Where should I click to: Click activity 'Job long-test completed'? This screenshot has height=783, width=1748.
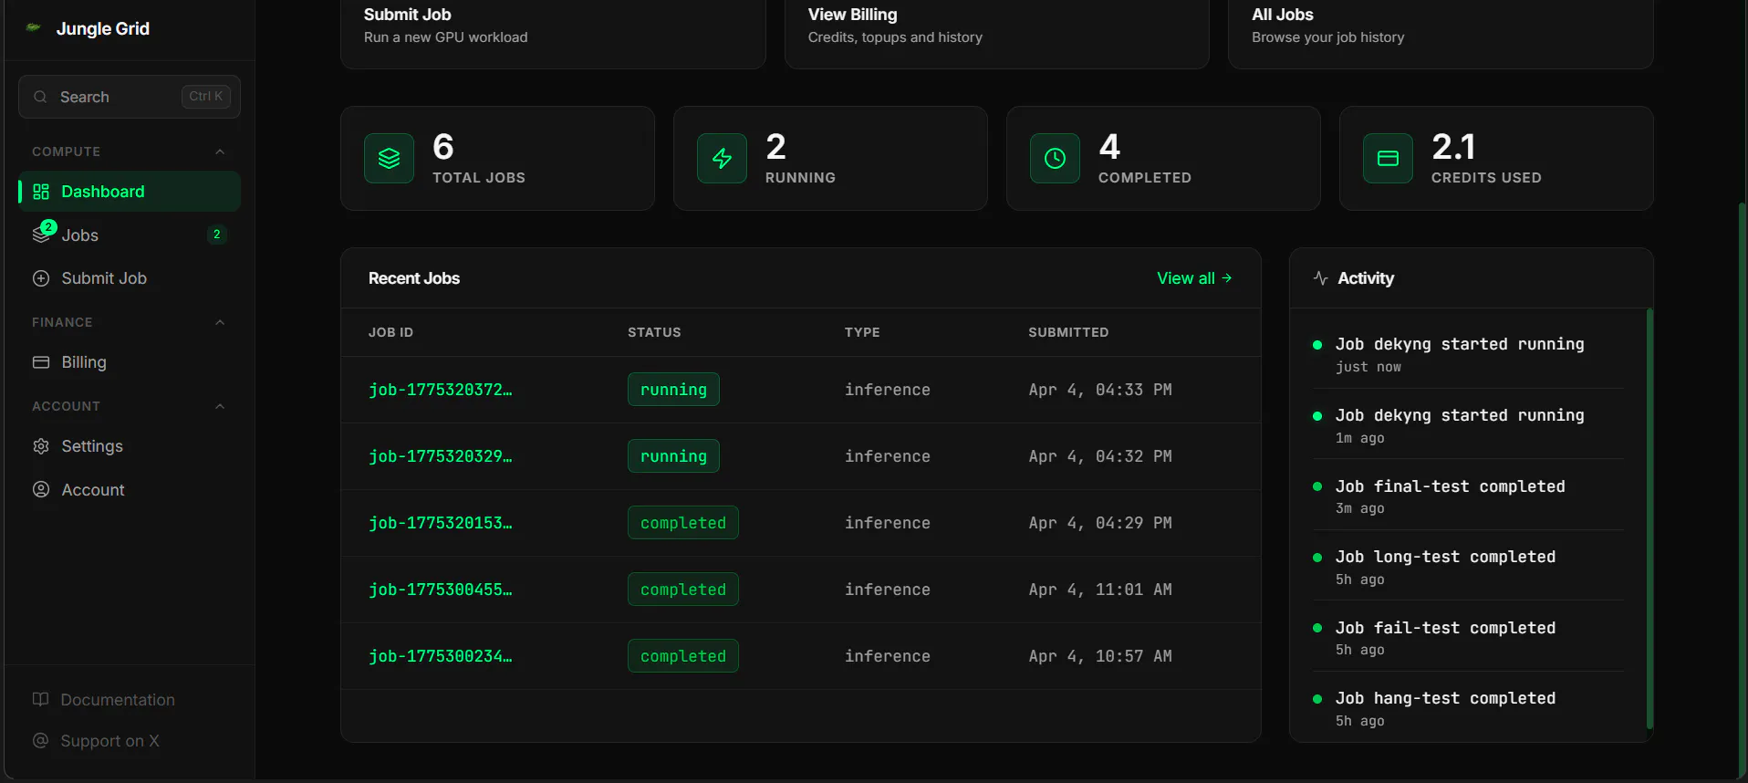[1468, 567]
